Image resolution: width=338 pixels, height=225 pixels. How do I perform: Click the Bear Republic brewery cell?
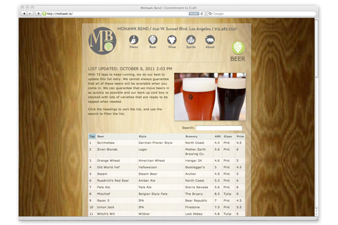(x=196, y=201)
